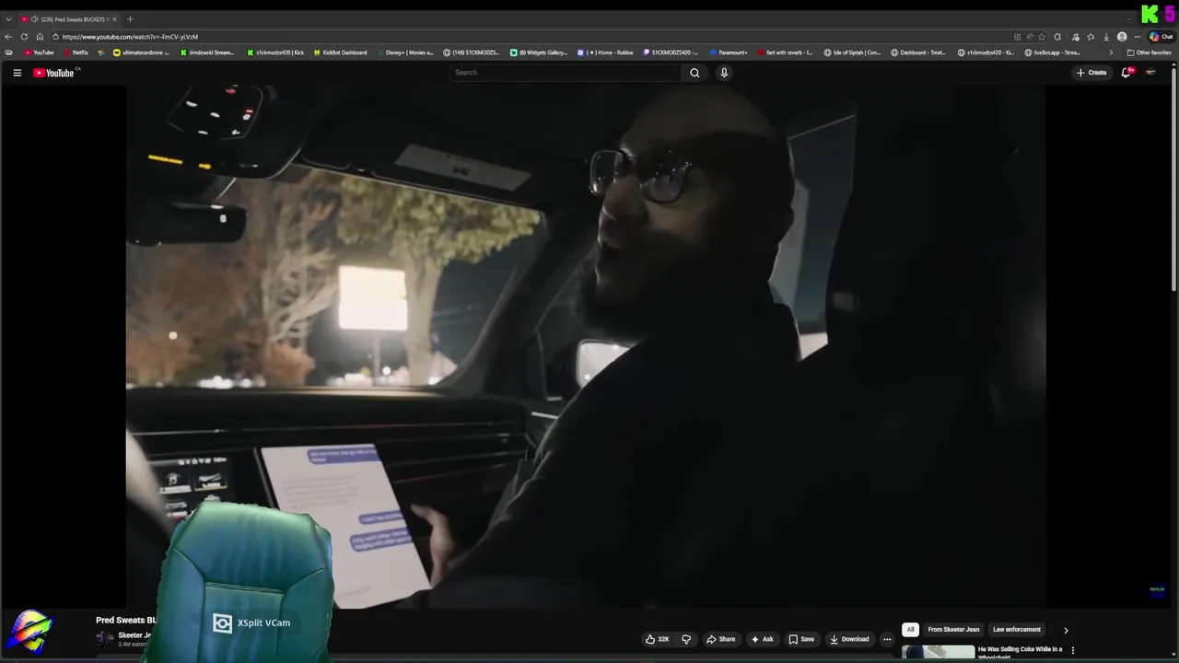
Task: Open fart with reverb bookmark
Action: 785,52
